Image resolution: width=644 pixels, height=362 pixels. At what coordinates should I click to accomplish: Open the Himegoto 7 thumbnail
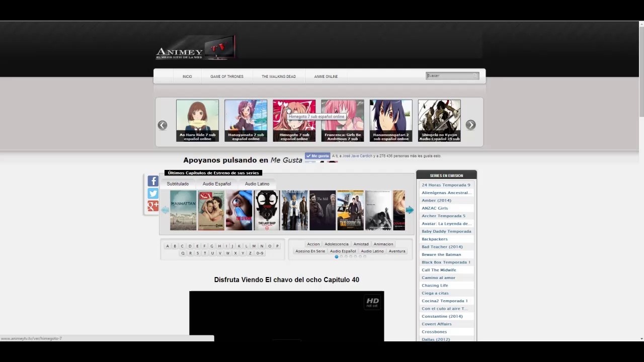coord(294,121)
